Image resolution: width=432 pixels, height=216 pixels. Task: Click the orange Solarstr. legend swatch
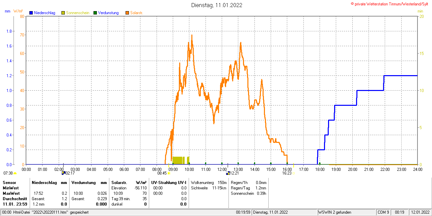(x=127, y=13)
